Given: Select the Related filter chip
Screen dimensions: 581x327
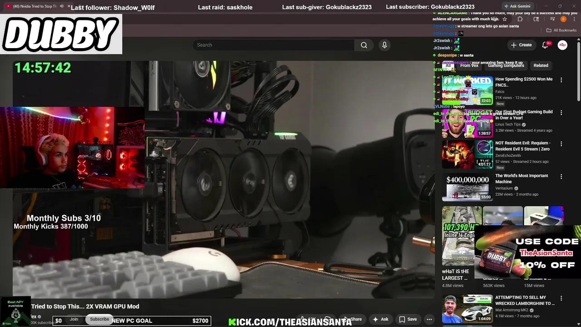Looking at the screenshot, I should (541, 65).
